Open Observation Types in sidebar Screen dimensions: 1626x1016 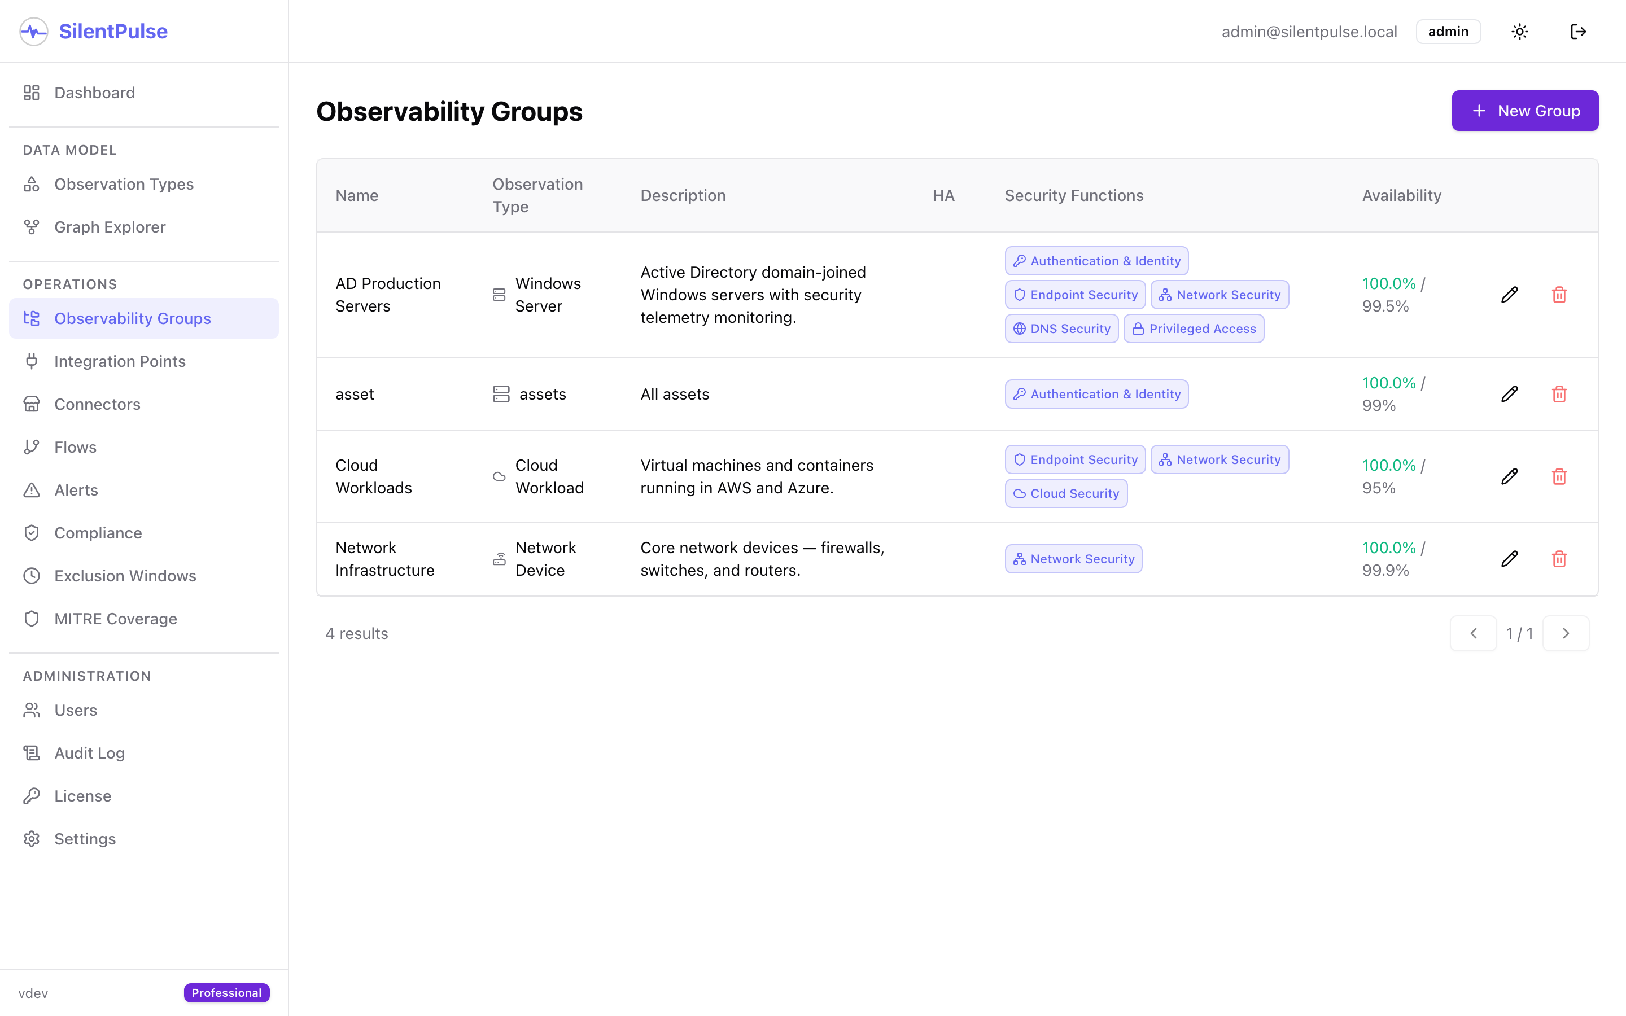(x=144, y=184)
